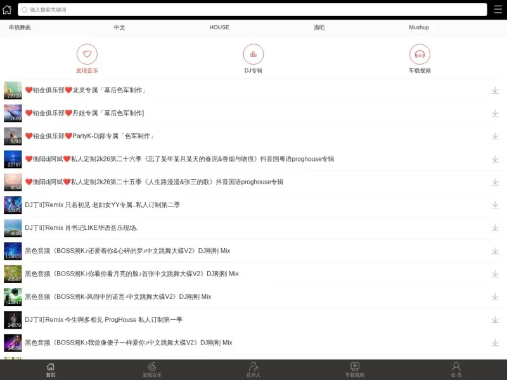Open 车载视频 headphone icon

pyautogui.click(x=420, y=54)
